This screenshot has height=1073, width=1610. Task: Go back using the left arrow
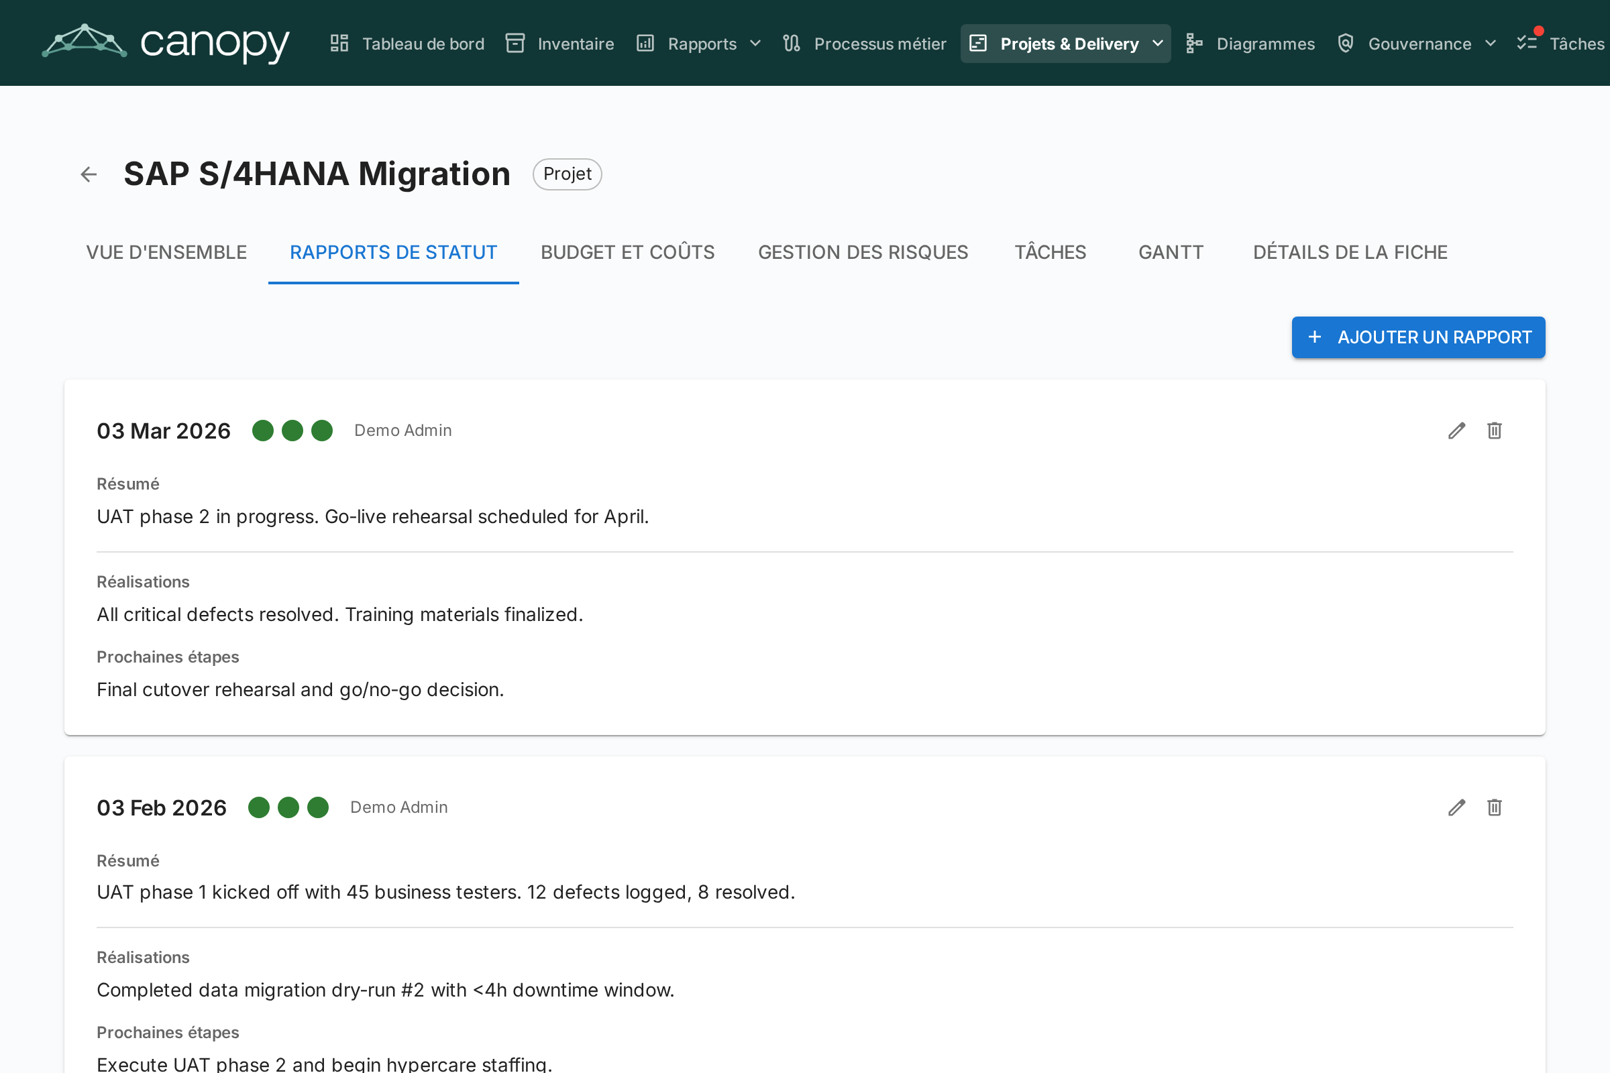click(89, 174)
